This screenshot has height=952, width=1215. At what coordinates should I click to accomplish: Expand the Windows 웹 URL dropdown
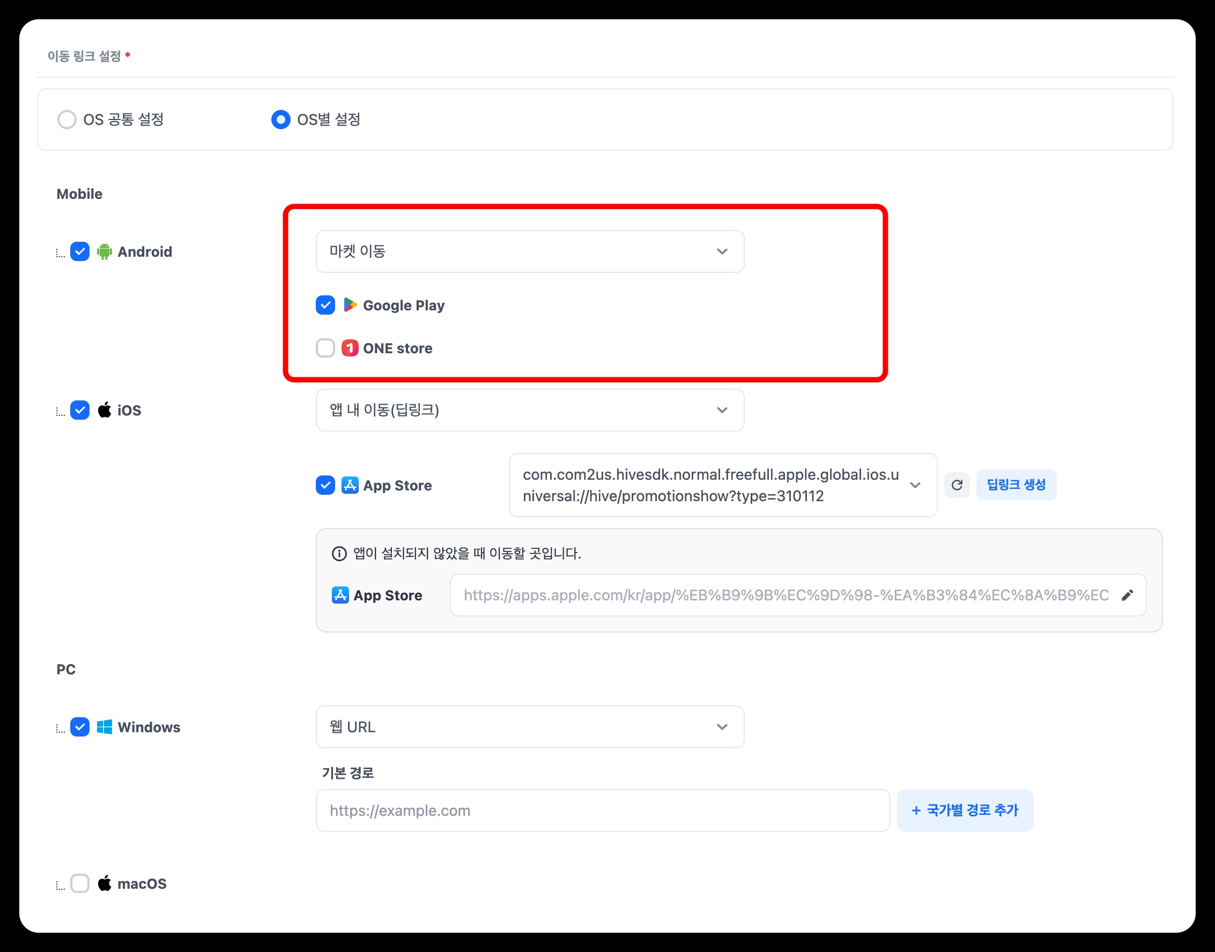530,727
